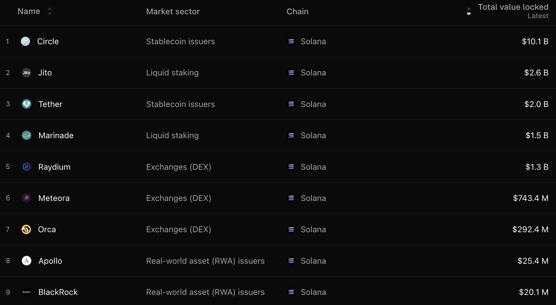Sort table by Name column arrows
Screen dimensions: 556x305
pos(50,12)
